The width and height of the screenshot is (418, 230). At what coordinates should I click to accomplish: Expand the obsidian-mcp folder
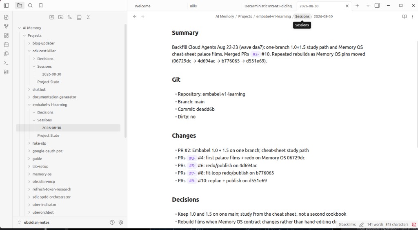(29, 182)
